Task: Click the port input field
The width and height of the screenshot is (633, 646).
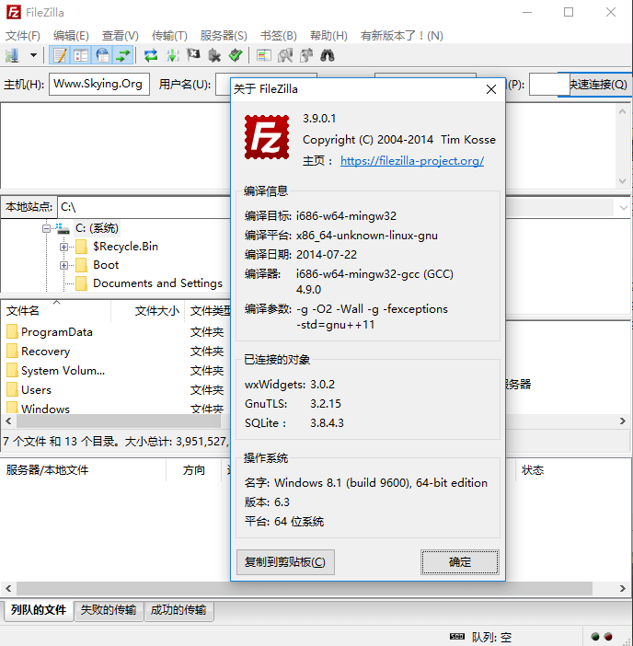Action: point(549,84)
